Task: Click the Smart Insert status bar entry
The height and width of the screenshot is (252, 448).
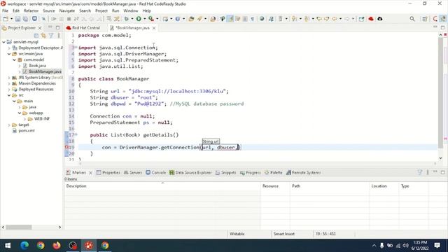Action: coord(284,234)
